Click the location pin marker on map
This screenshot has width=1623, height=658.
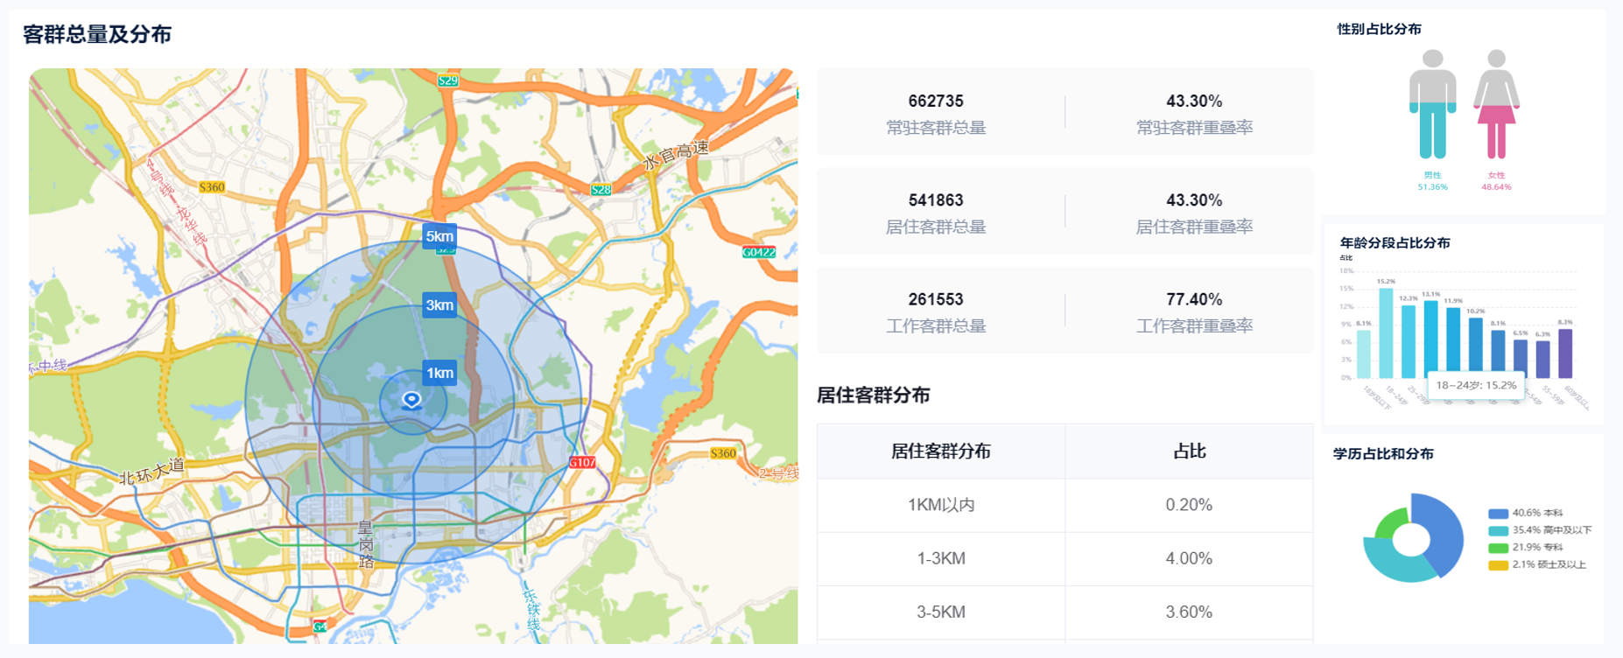coord(411,400)
